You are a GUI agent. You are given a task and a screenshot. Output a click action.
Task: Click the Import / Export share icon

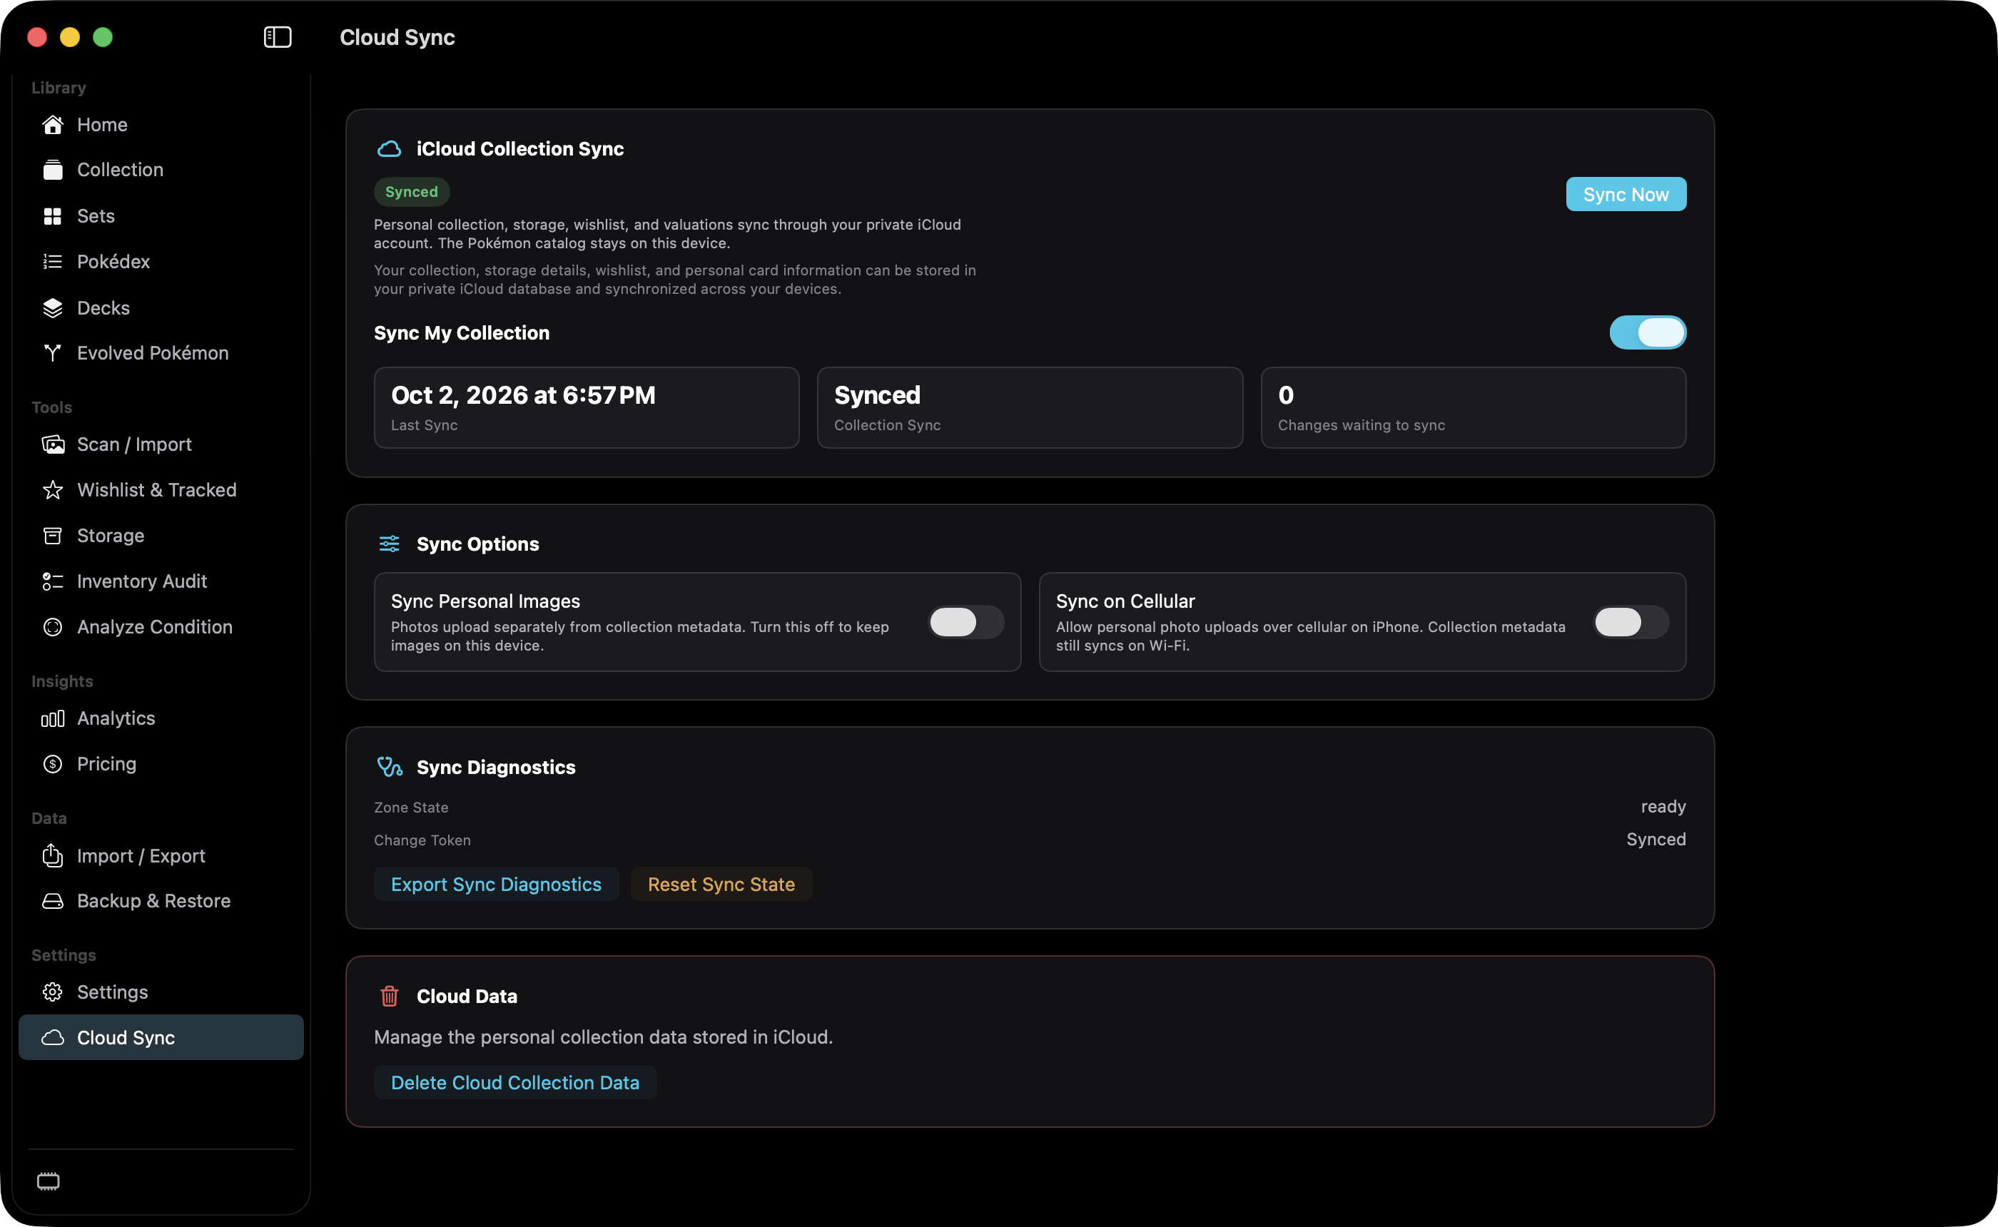[x=53, y=855]
